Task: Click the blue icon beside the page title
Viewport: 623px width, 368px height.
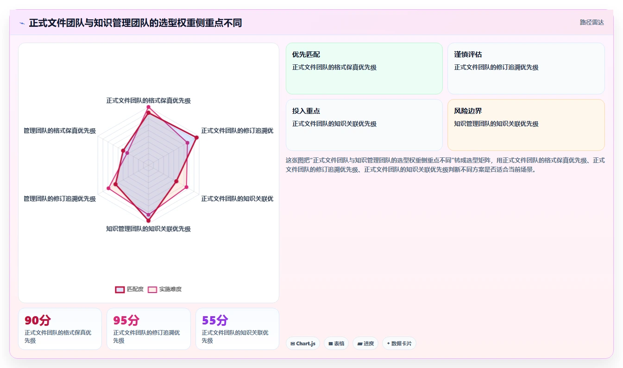Action: 22,23
